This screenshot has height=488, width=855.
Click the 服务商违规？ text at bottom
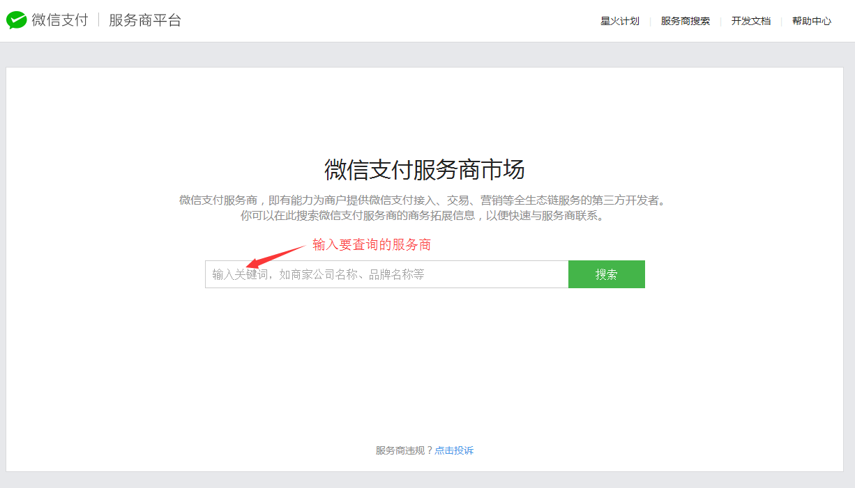(404, 450)
